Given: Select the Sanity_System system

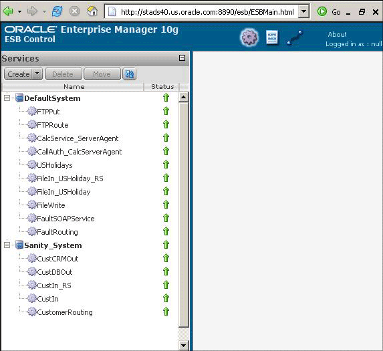Looking at the screenshot, I should (x=53, y=245).
